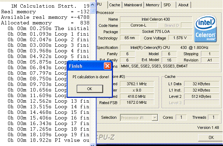Click the Cores count field
Screen dimensions: 223x146
[181, 117]
